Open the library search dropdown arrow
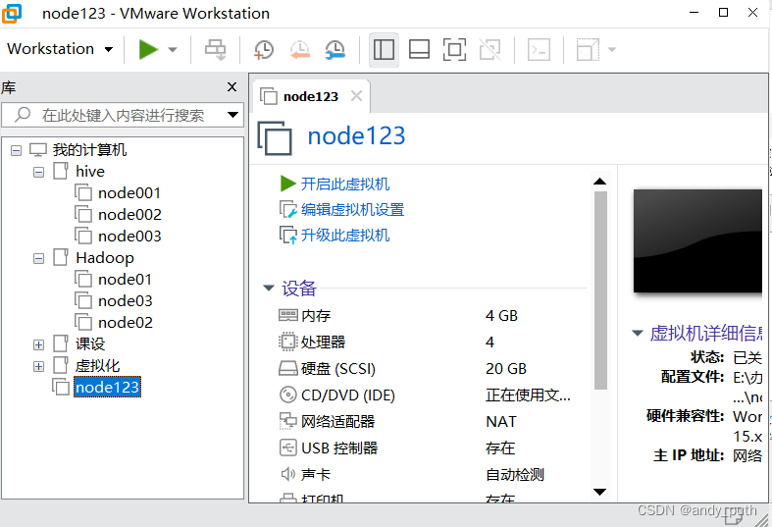772x527 pixels. (x=232, y=115)
